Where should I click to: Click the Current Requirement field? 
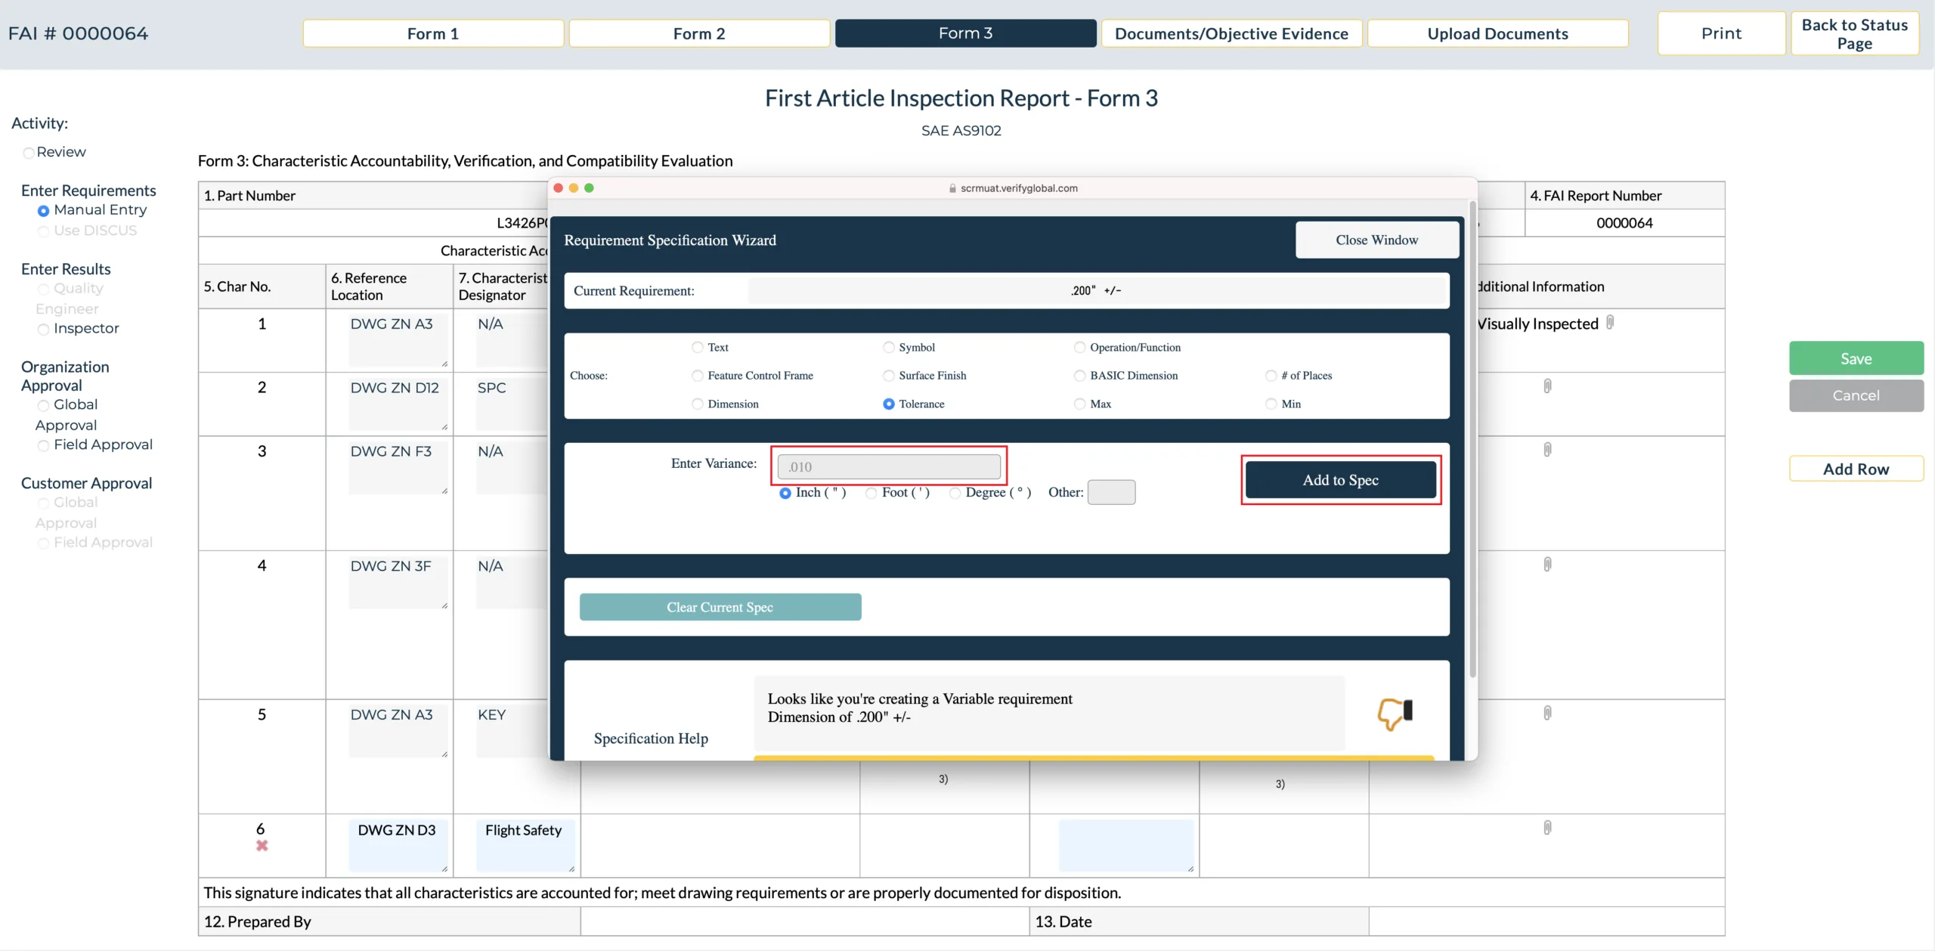pos(1096,290)
